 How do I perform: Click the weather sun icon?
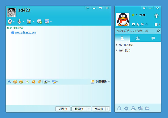[156, 16]
